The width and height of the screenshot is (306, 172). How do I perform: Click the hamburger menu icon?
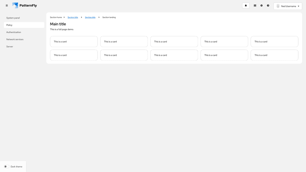(x=7, y=6)
